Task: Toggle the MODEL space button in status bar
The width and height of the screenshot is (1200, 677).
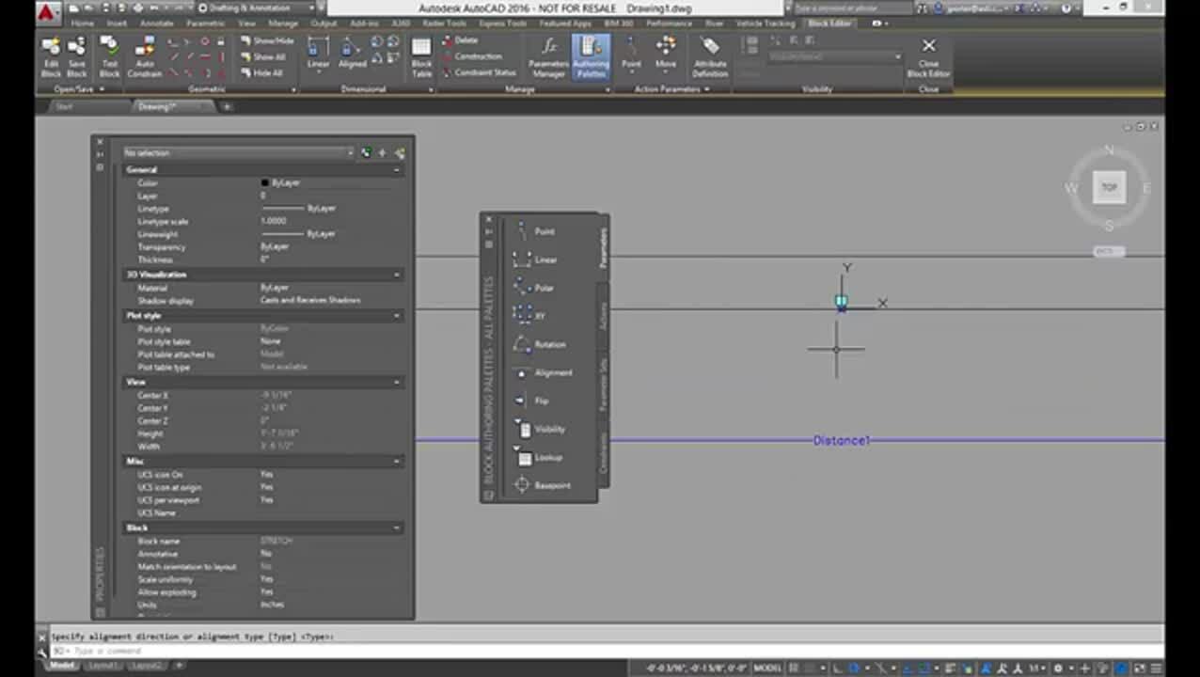Action: click(767, 668)
